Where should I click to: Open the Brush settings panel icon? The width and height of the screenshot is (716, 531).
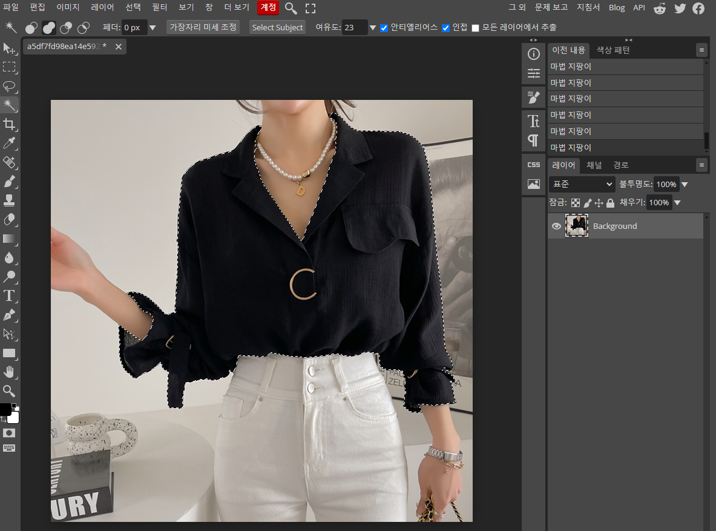pos(533,97)
